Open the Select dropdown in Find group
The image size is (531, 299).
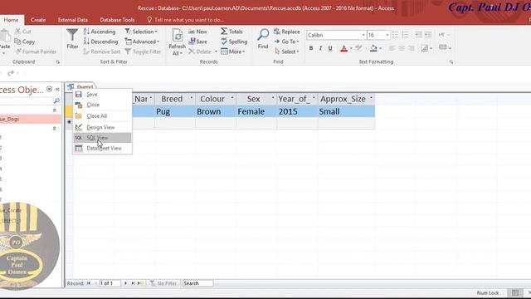click(x=286, y=51)
